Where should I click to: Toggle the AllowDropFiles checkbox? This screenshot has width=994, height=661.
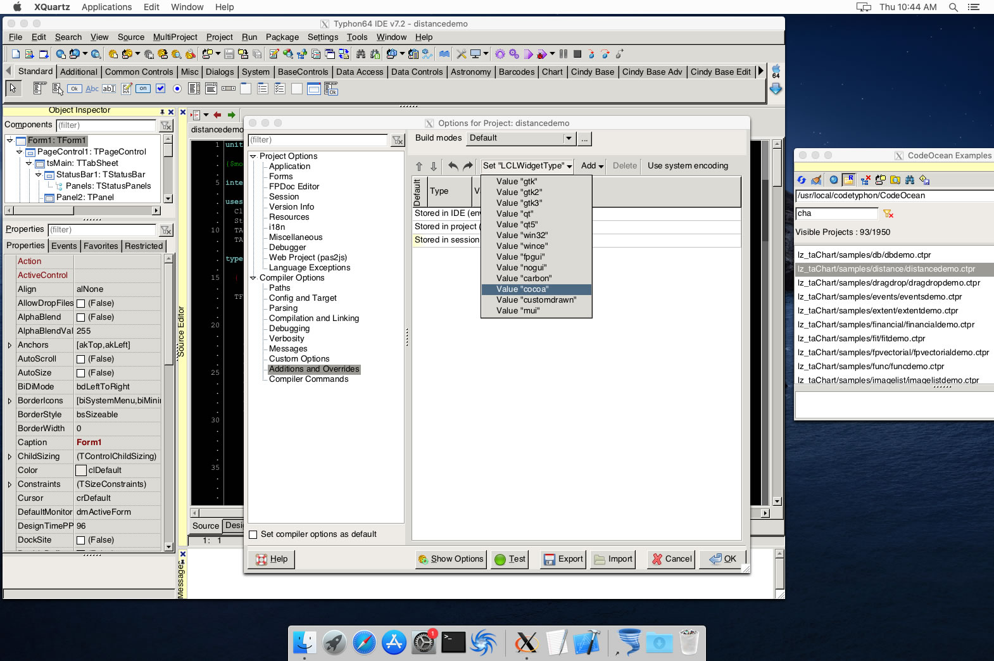(80, 303)
